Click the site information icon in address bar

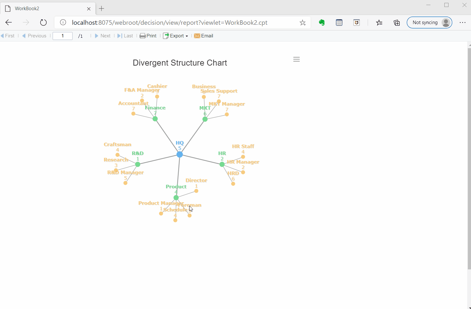[63, 23]
